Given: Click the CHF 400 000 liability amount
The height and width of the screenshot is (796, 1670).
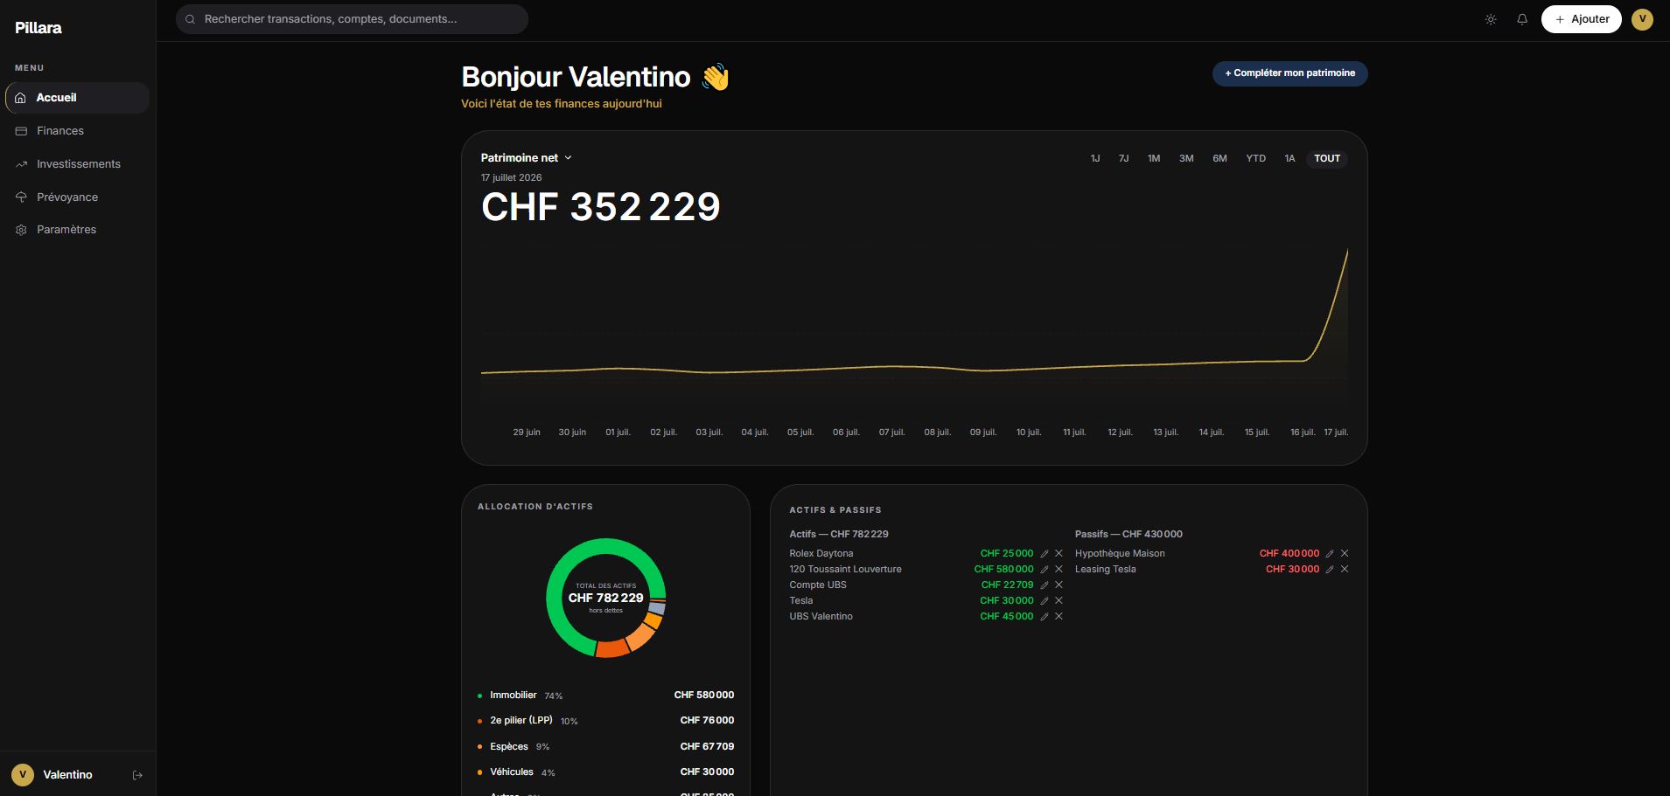Looking at the screenshot, I should click(x=1289, y=554).
